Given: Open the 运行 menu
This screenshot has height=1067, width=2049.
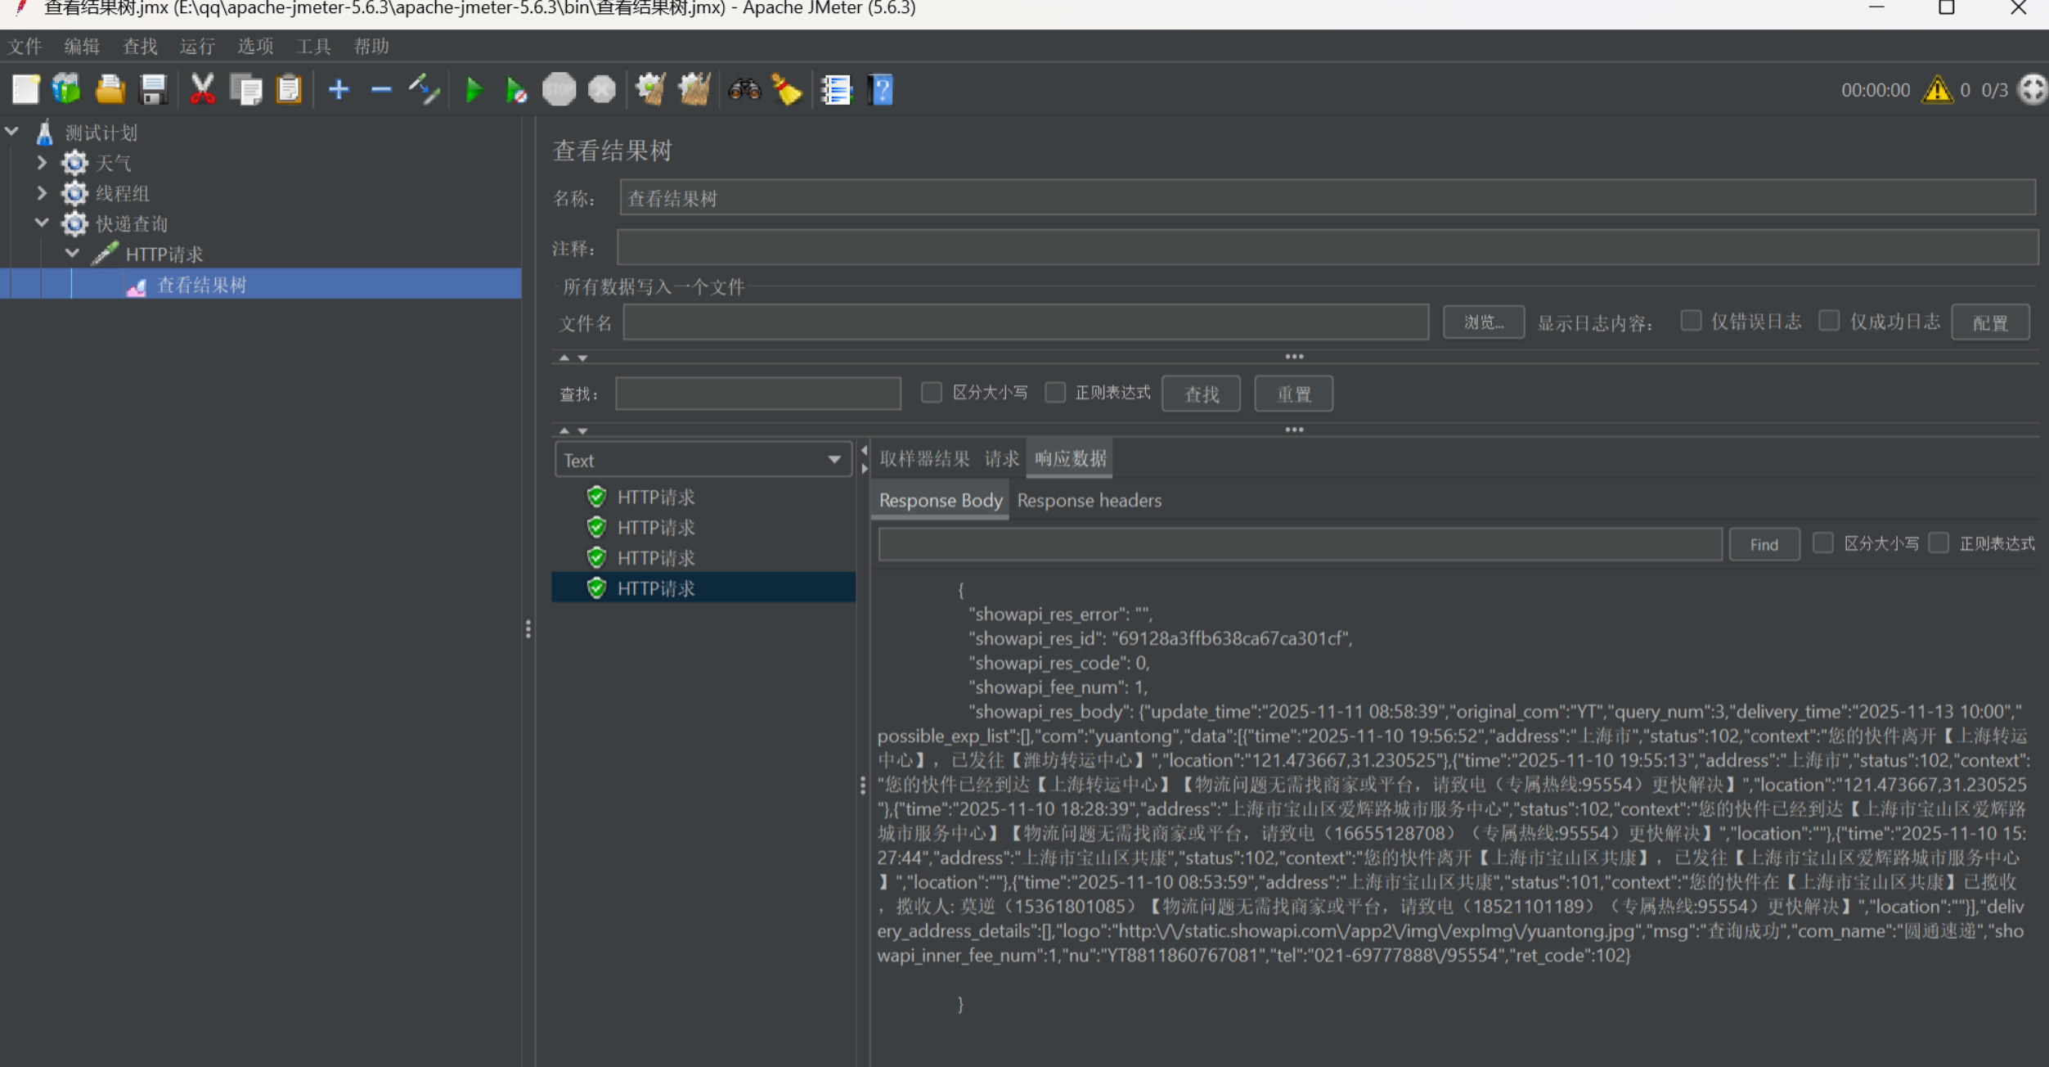Looking at the screenshot, I should click(x=197, y=47).
